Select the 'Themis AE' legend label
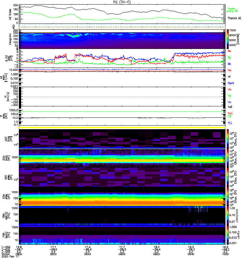Screen dimensions: 244x261 tap(234, 18)
